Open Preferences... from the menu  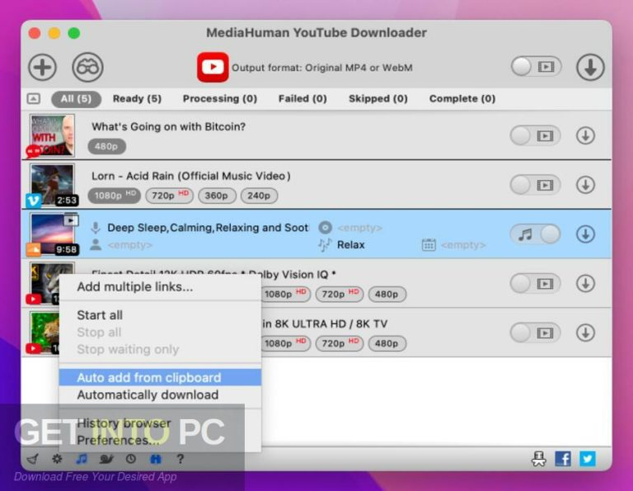click(x=160, y=440)
